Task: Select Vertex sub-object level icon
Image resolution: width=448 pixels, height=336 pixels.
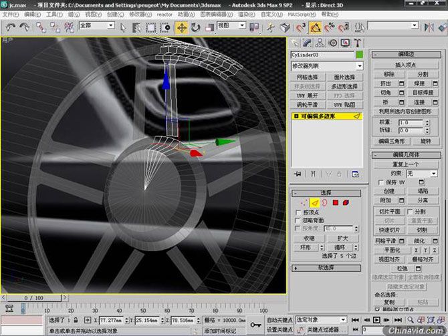Action: pos(304,202)
